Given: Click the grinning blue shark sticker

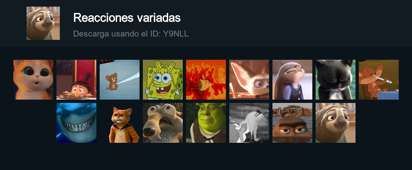Looking at the screenshot, I should click(76, 123).
